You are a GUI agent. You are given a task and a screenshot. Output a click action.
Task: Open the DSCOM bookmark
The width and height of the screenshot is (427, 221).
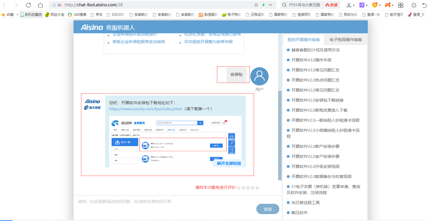116,15
